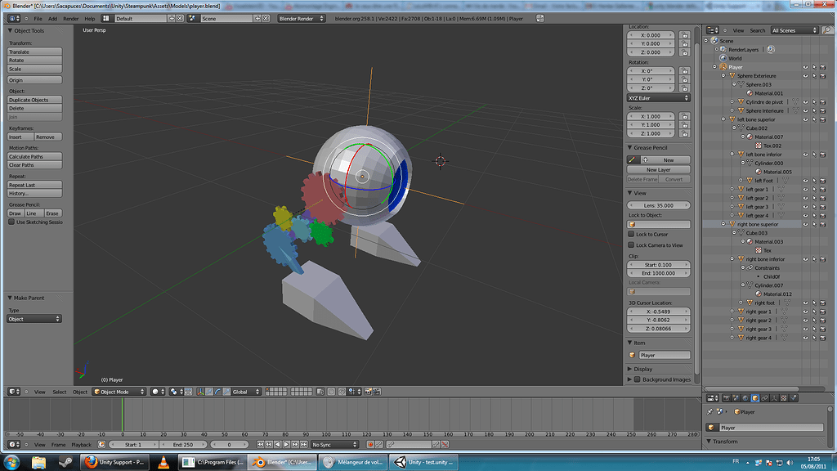Jump to the last frame with skip-to-end icon
Image resolution: width=837 pixels, height=471 pixels.
point(304,442)
